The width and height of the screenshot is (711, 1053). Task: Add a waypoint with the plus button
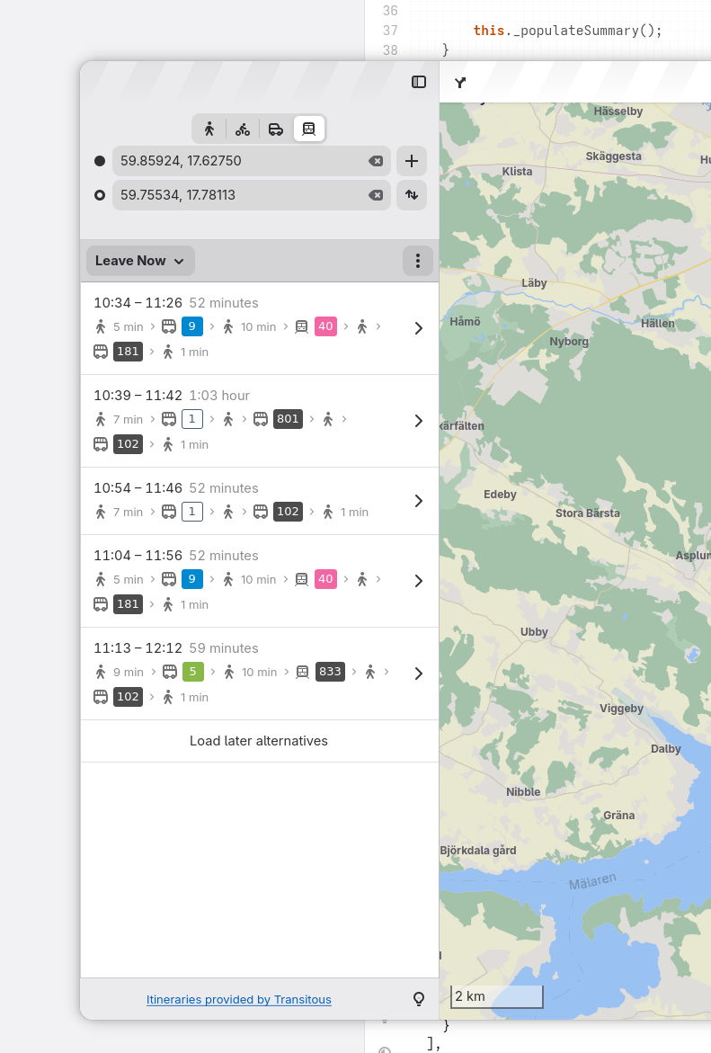[412, 161]
